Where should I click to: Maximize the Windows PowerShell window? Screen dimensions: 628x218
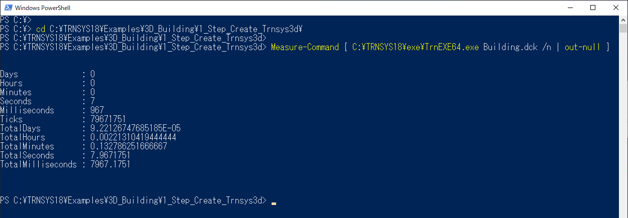pos(593,8)
